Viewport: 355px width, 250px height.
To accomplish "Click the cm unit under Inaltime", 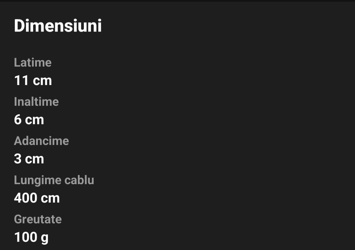I will click(x=35, y=120).
